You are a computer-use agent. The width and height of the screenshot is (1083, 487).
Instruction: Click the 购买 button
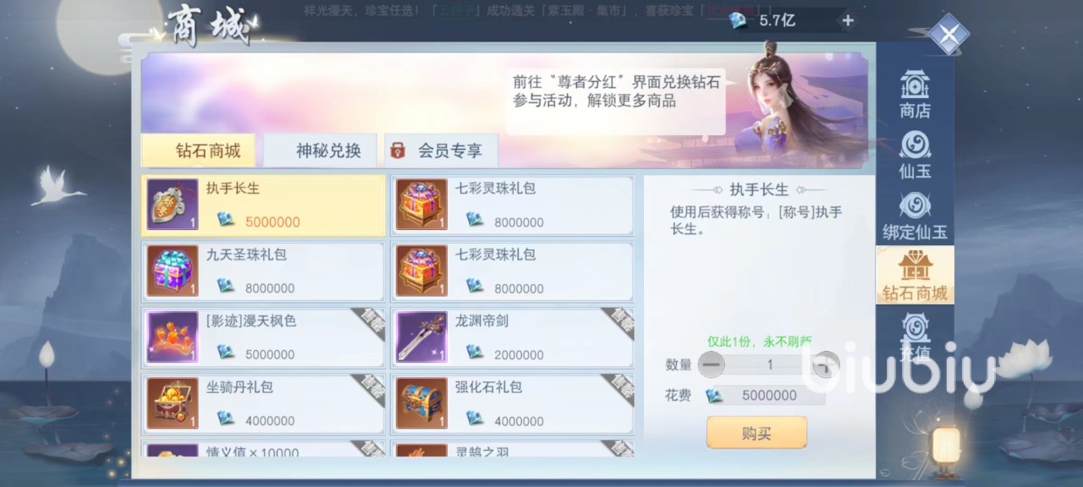pyautogui.click(x=756, y=433)
